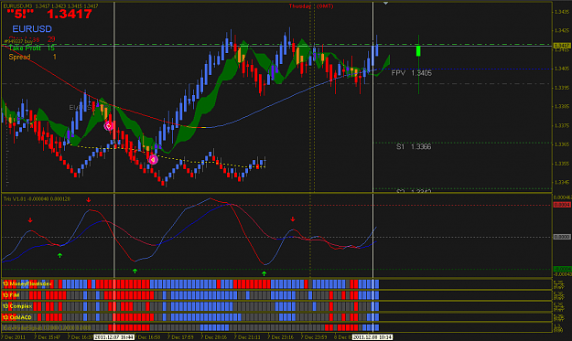This screenshot has height=341, width=572.
Task: Click the leftmost green up arrow in Tri panel
Action: [59, 256]
